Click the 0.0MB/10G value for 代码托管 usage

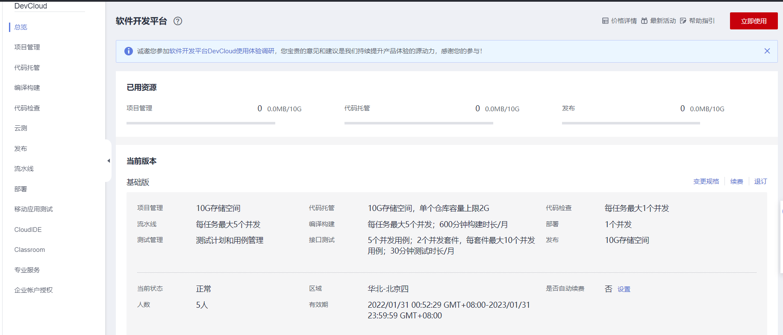pyautogui.click(x=502, y=109)
